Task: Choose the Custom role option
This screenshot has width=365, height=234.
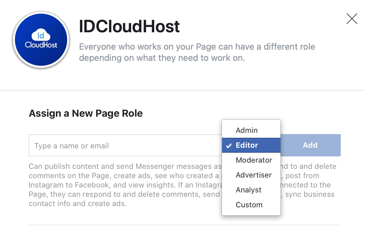Action: click(x=249, y=205)
